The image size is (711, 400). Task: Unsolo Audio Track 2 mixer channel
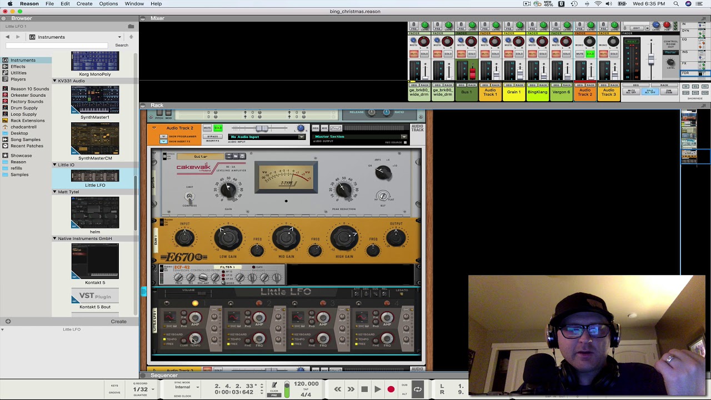(x=590, y=54)
